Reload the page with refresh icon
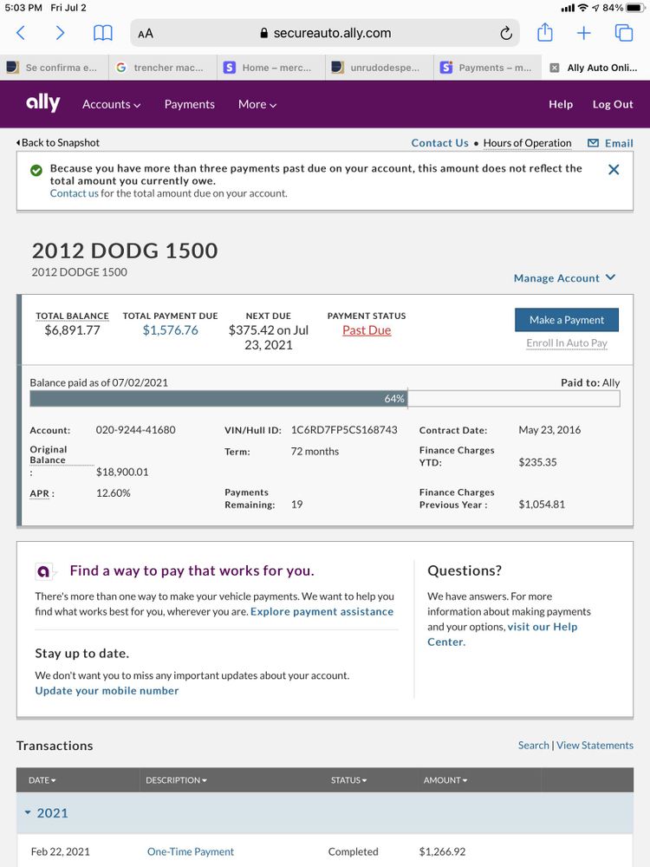Image resolution: width=650 pixels, height=867 pixels. tap(506, 34)
